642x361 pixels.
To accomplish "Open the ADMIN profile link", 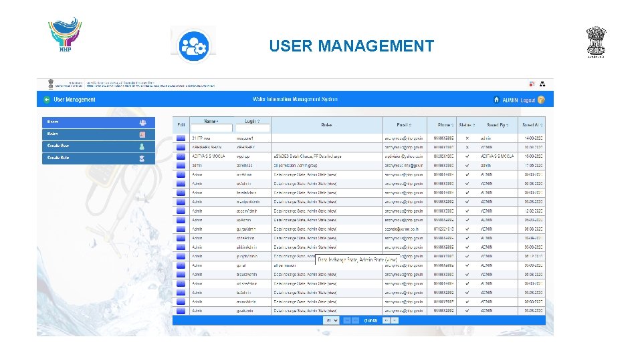I will coord(510,100).
